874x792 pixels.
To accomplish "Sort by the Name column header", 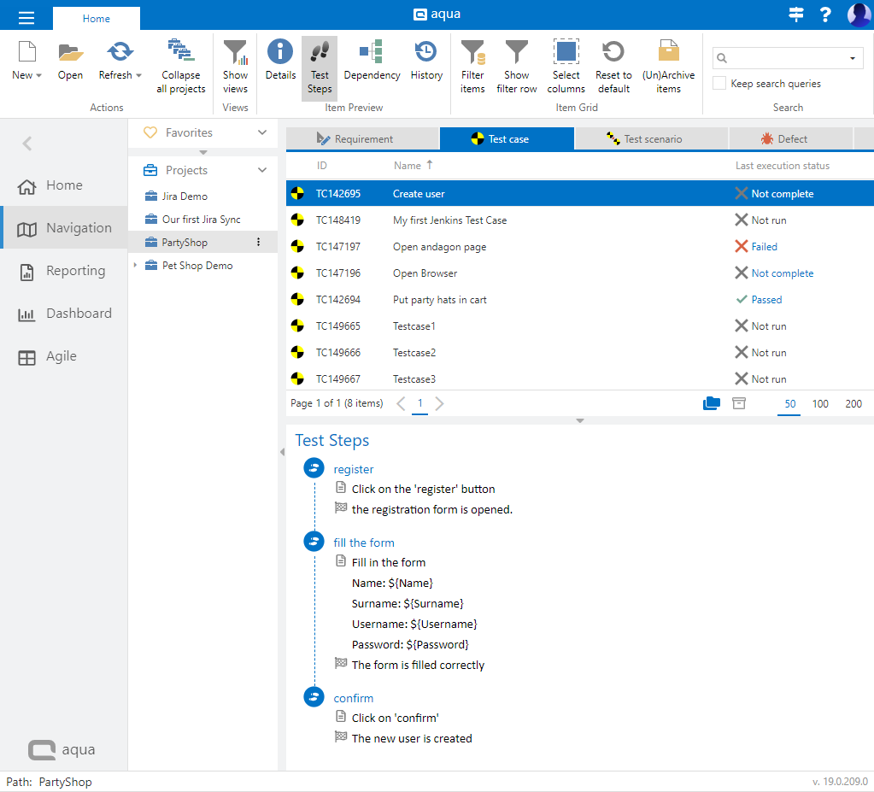I will pos(408,166).
